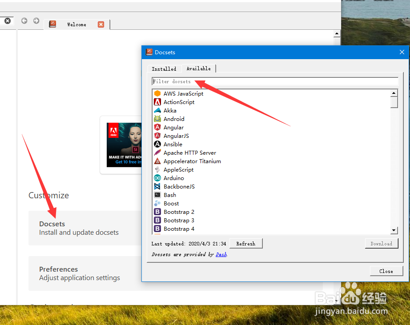Click the docset list scrollbar thumb
This screenshot has height=325, width=410.
(394, 102)
